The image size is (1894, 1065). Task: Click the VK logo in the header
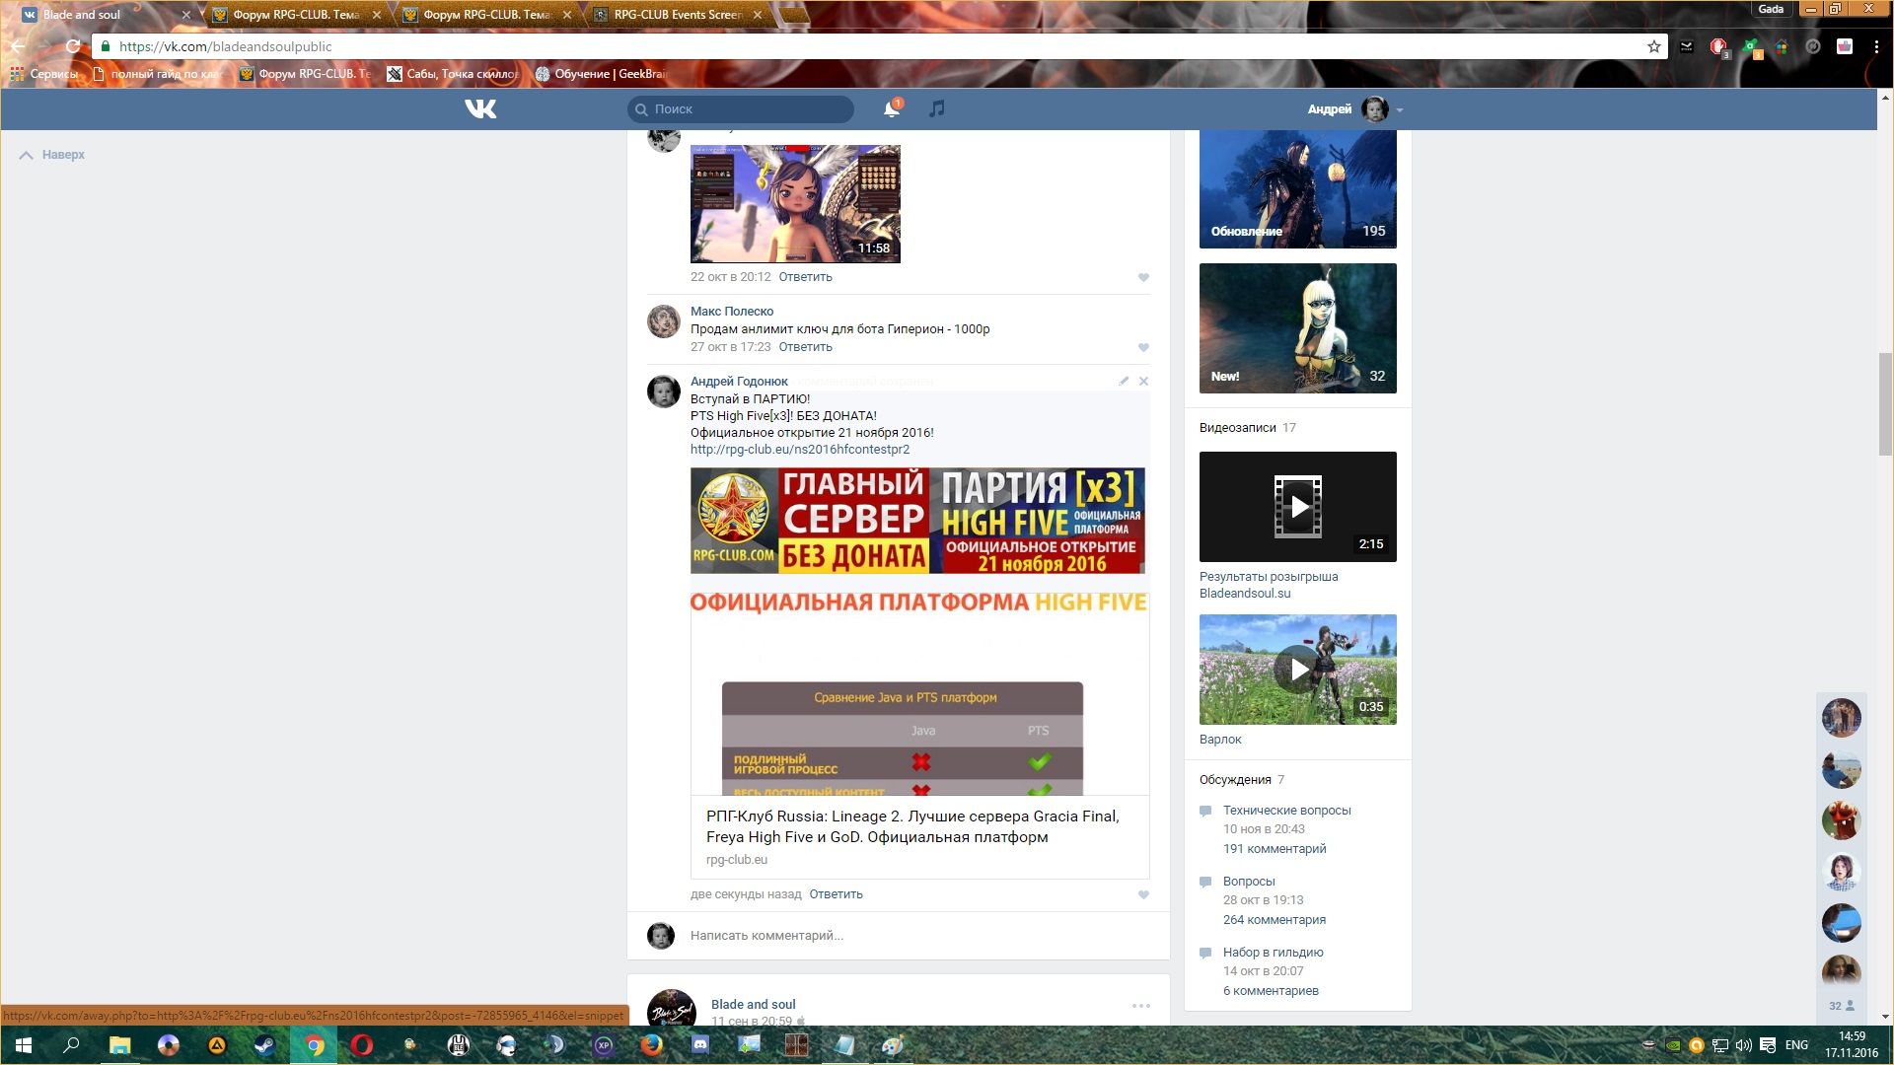point(480,108)
